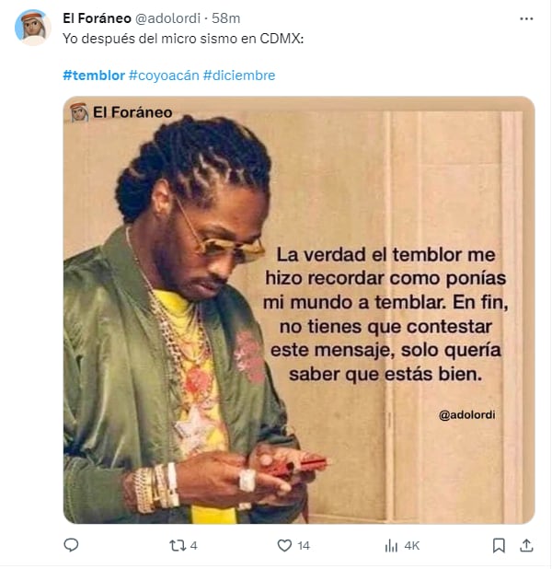Bookmark this tweet
This screenshot has height=569, width=552.
pos(499,545)
